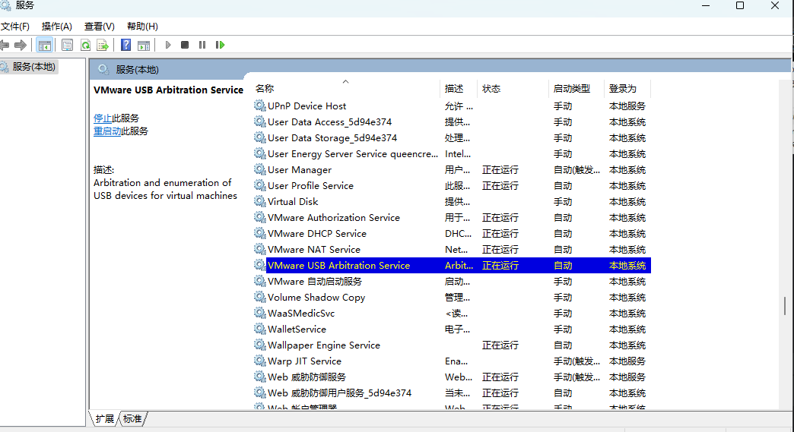Viewport: 794px width, 432px height.
Task: Click the 停止 service link
Action: 103,118
